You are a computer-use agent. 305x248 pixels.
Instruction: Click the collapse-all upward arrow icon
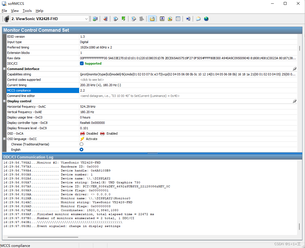coord(162,19)
